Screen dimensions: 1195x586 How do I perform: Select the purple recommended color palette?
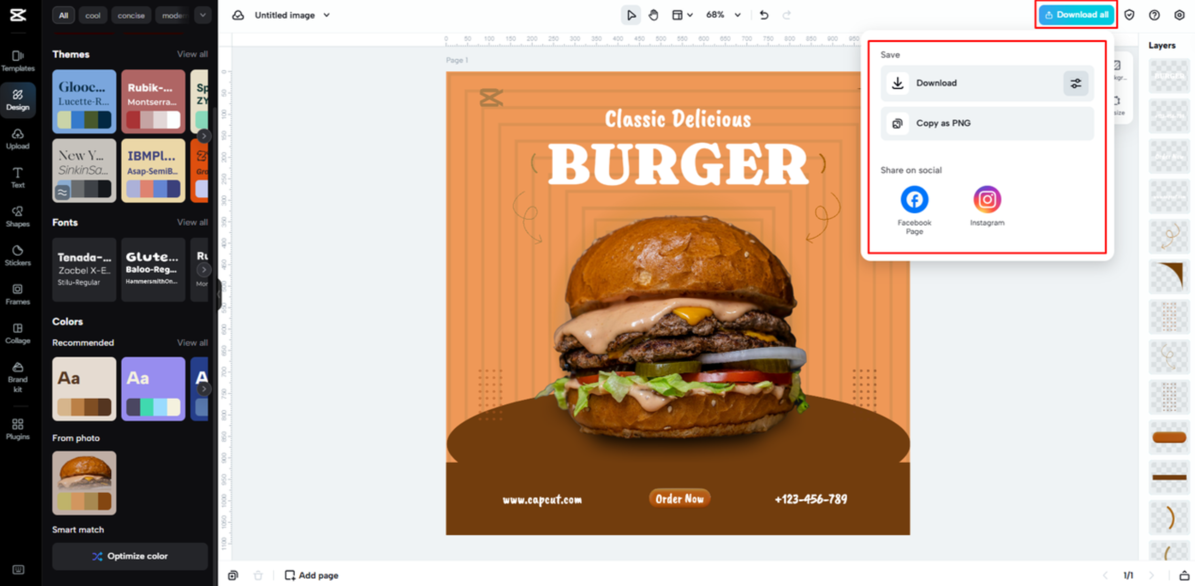click(153, 389)
